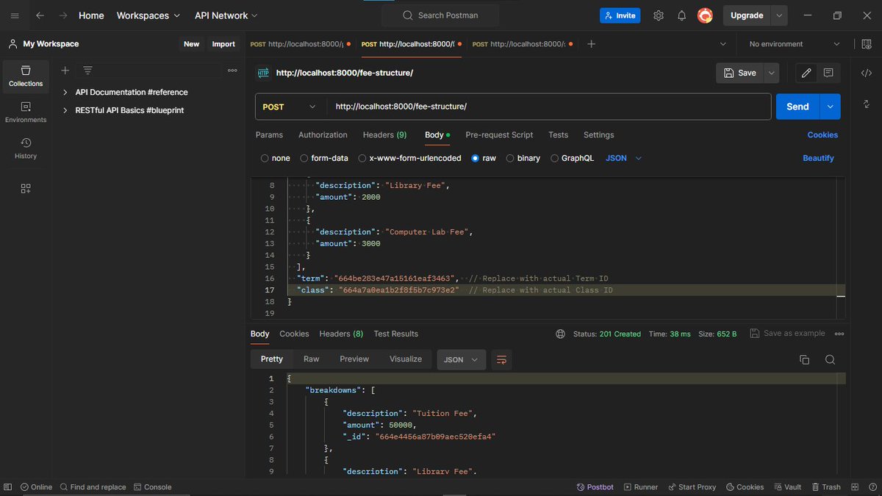Click the request URL input field

point(548,107)
